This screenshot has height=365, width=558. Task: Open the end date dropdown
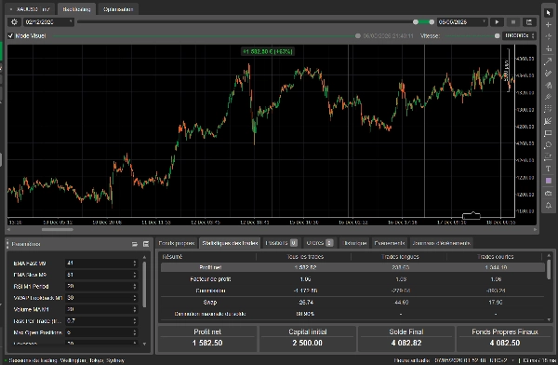point(484,21)
